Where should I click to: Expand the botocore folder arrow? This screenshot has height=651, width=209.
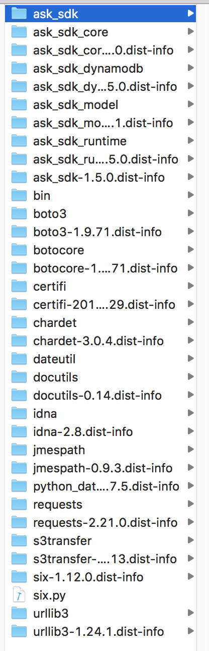190,250
